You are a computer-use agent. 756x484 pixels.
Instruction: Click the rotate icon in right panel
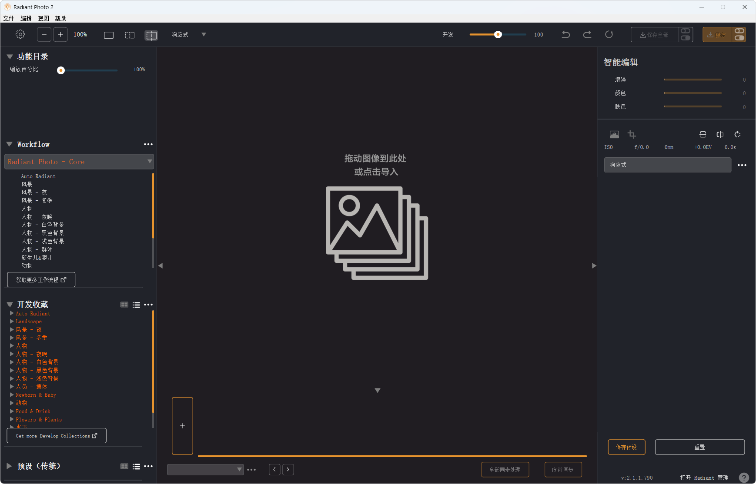(x=737, y=135)
